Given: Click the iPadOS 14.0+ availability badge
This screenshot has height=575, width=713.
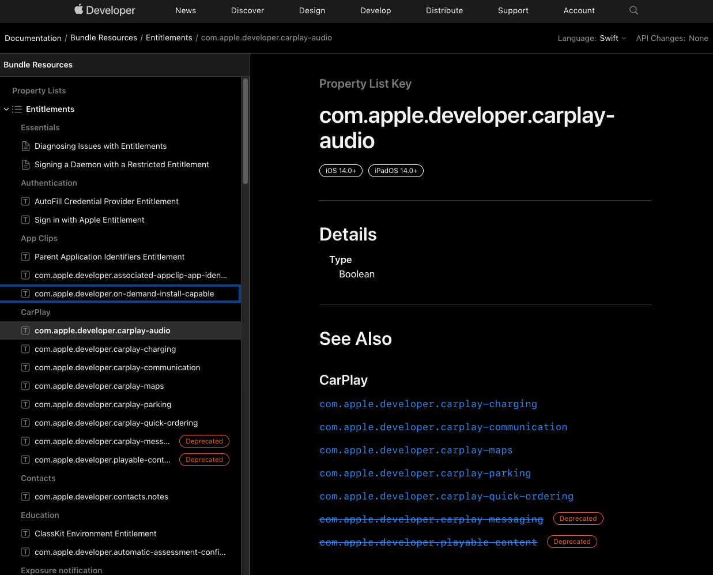Looking at the screenshot, I should 396,171.
